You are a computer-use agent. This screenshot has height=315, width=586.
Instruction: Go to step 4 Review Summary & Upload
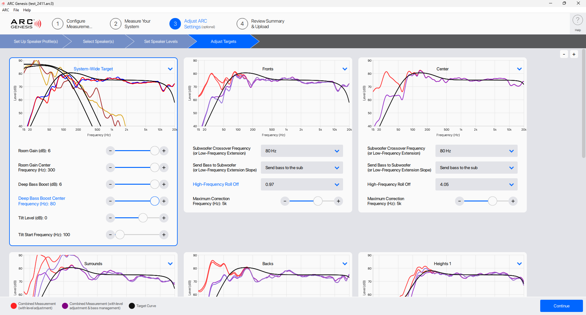[x=261, y=24]
